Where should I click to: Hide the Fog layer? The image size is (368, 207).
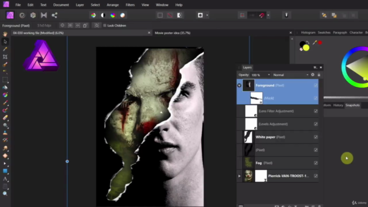tap(316, 163)
